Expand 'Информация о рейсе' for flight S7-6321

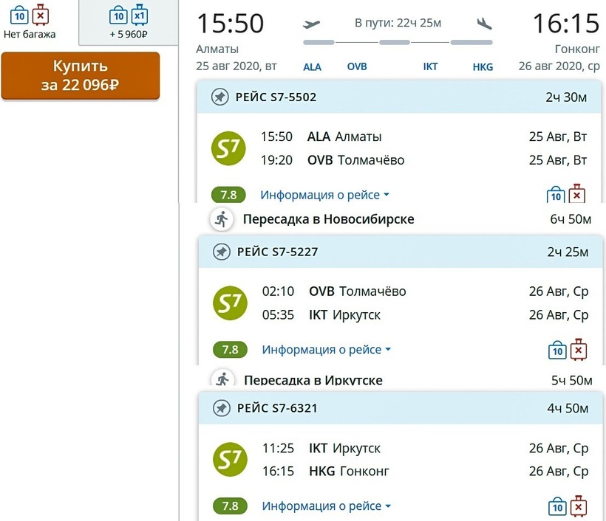tap(327, 506)
